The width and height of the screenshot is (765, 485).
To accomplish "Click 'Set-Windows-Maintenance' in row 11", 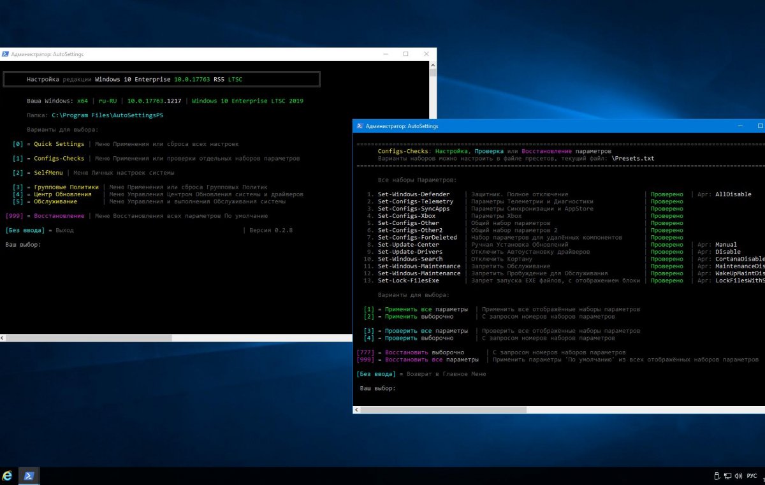I will [419, 266].
